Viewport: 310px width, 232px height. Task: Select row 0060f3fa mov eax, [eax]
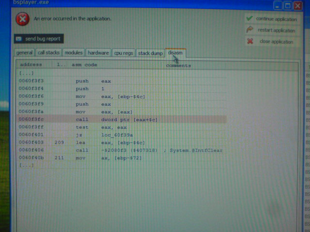click(122, 112)
